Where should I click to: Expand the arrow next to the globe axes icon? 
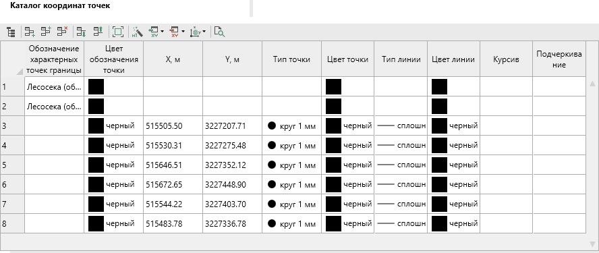(204, 32)
